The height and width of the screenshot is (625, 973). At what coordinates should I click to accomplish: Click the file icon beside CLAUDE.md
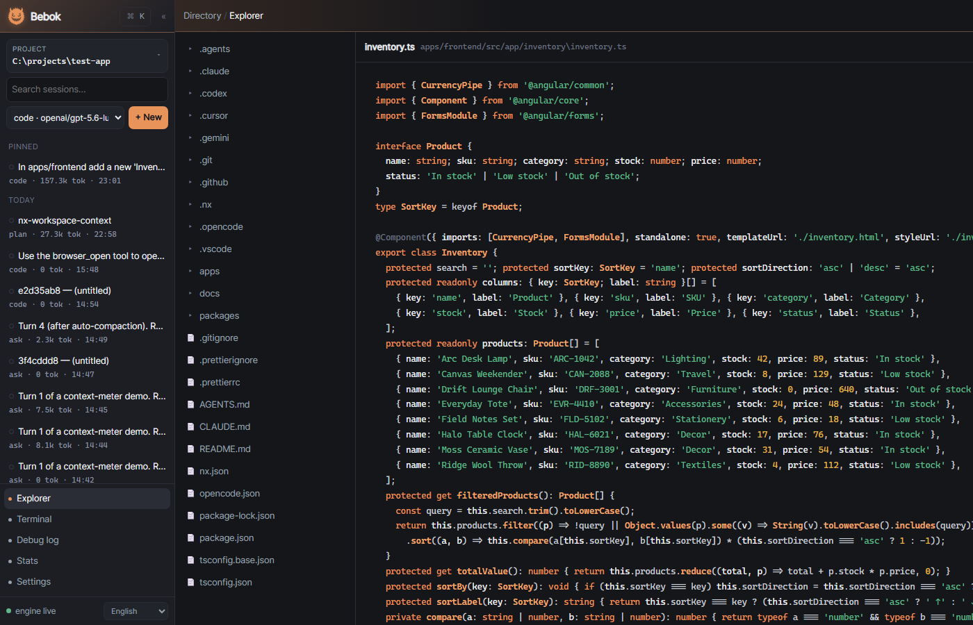[x=190, y=427]
